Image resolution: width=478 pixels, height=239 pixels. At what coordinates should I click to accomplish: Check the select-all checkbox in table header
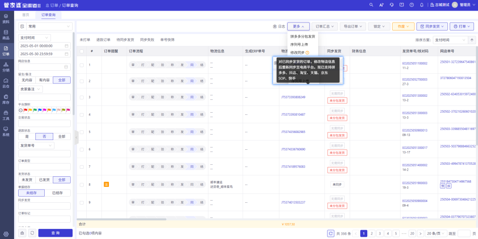coord(81,51)
